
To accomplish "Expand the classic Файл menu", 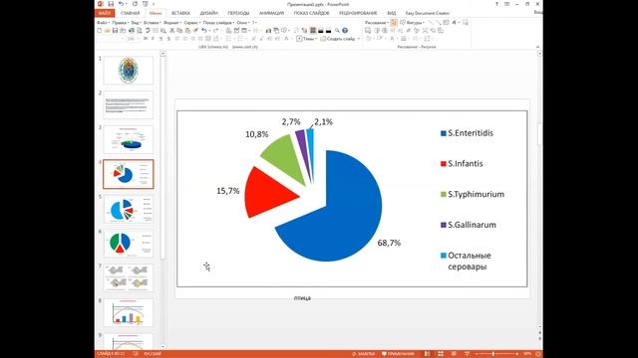I will pyautogui.click(x=103, y=23).
